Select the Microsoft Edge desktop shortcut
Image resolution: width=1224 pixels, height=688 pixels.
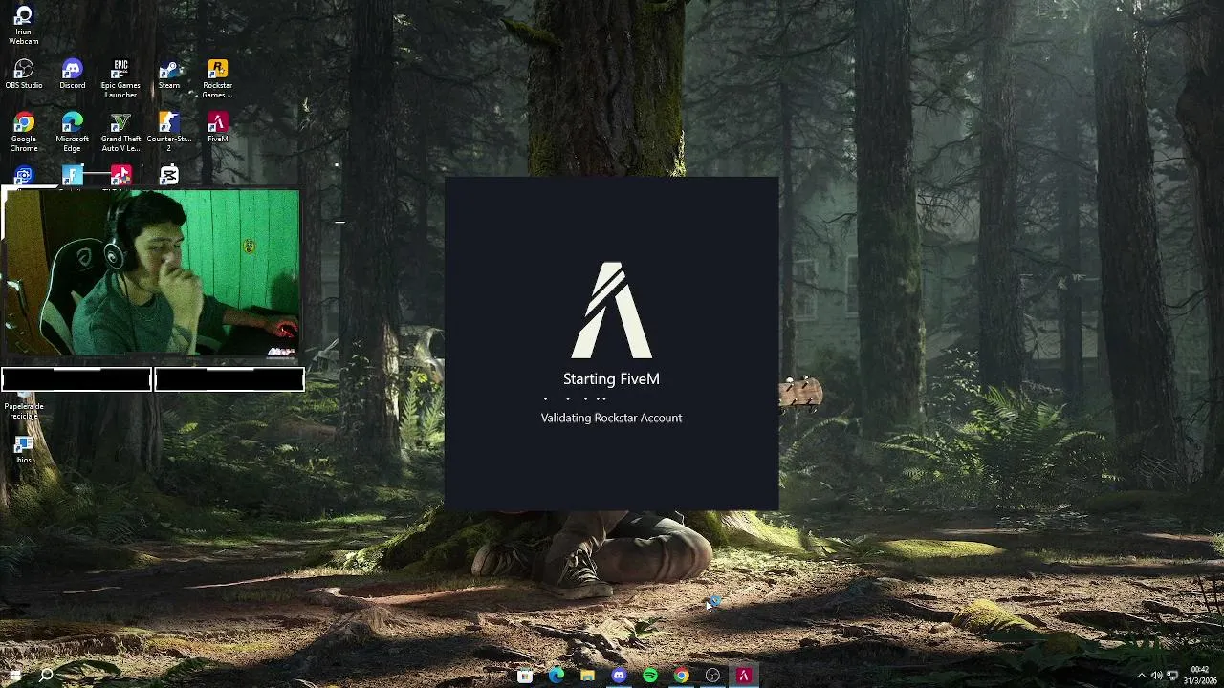click(x=73, y=132)
